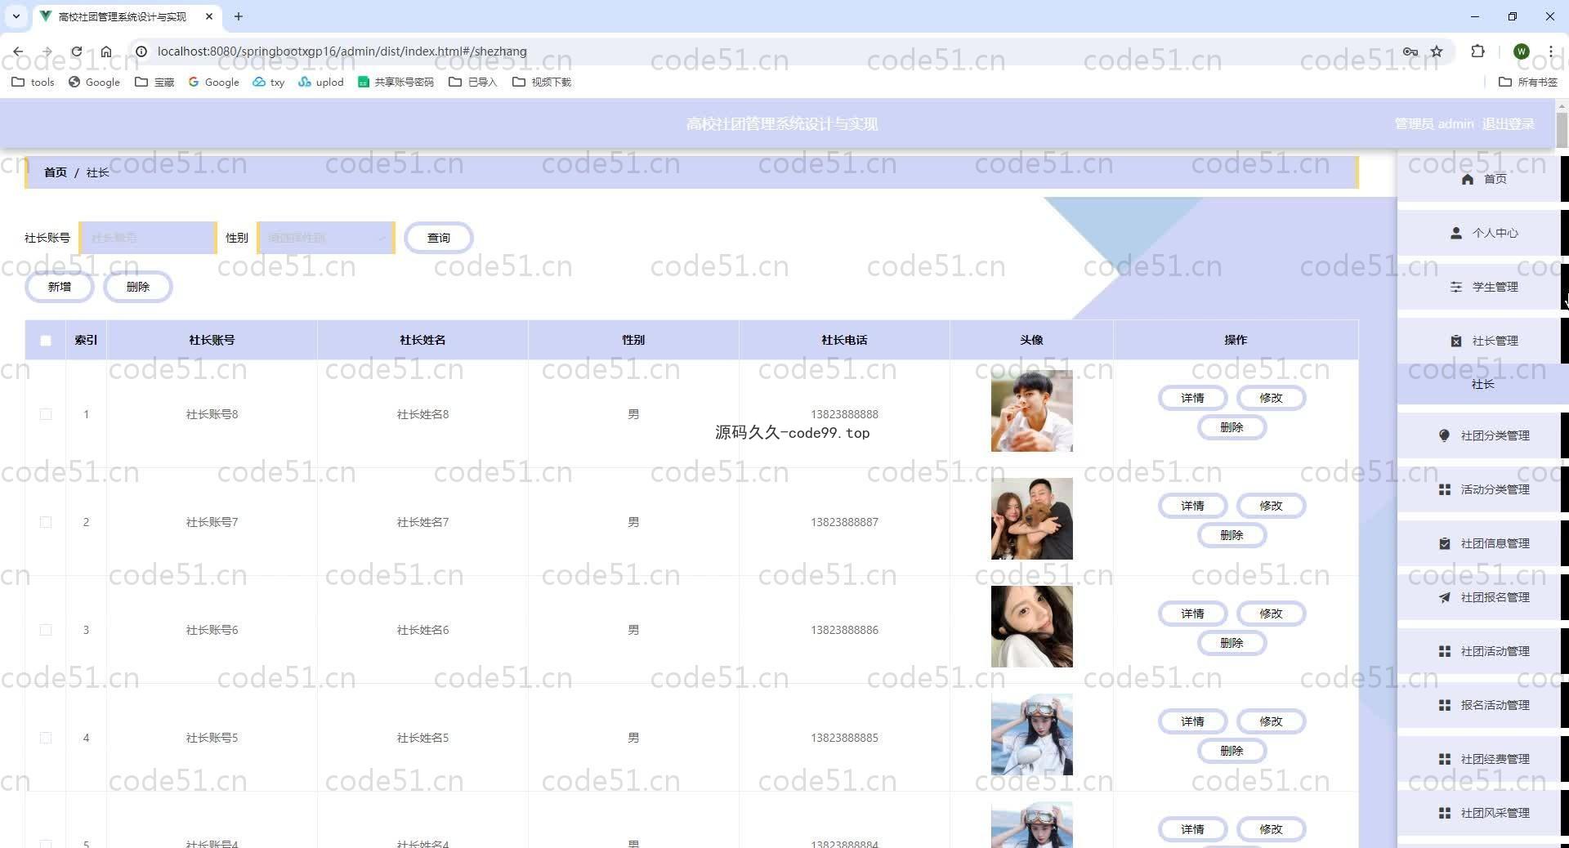Close the 高校社团管理系统 browser tab
This screenshot has height=848, width=1569.
(209, 16)
